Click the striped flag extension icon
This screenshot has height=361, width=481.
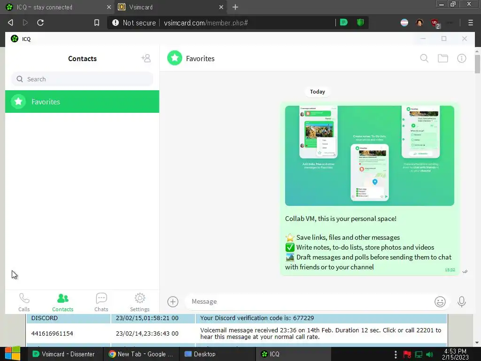point(404,23)
